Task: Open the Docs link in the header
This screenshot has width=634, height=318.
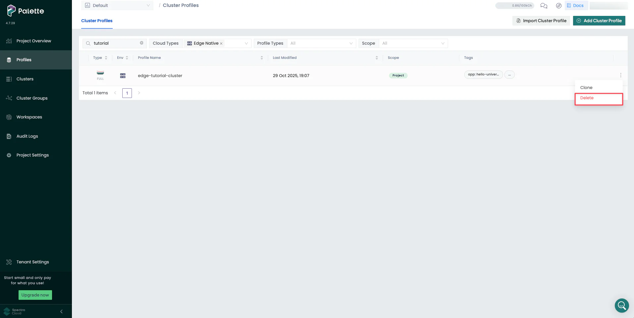Action: click(576, 5)
